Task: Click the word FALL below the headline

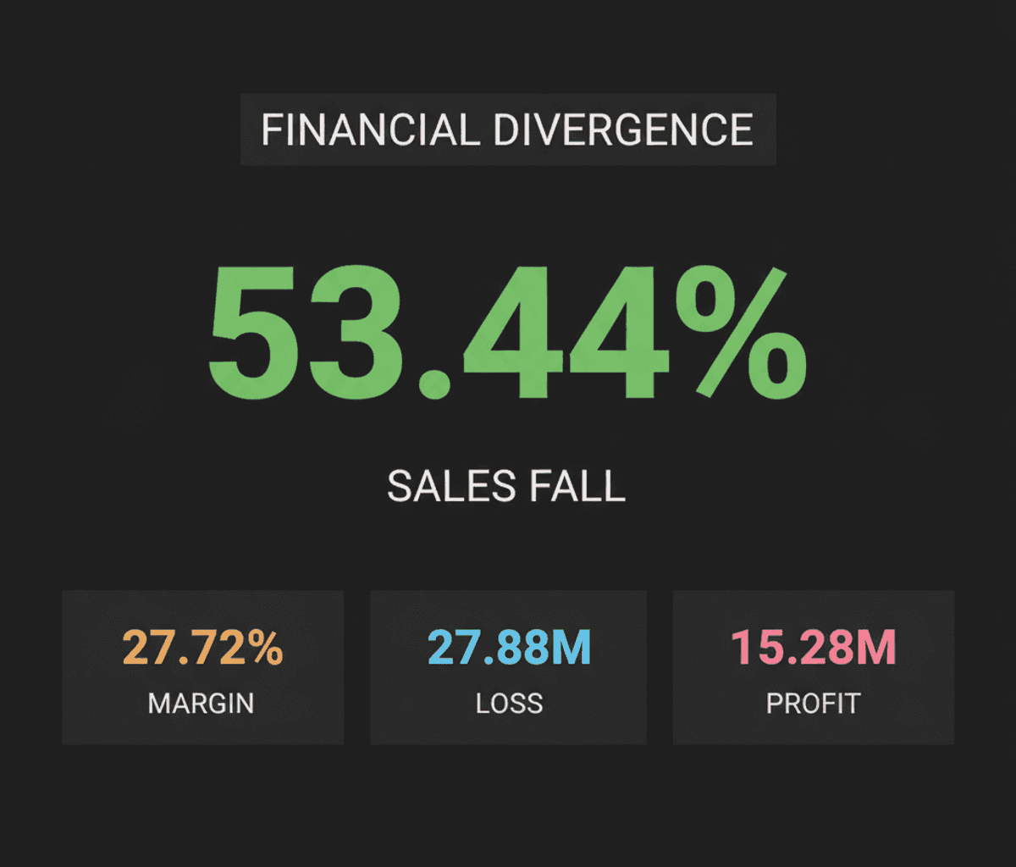Action: [x=577, y=487]
